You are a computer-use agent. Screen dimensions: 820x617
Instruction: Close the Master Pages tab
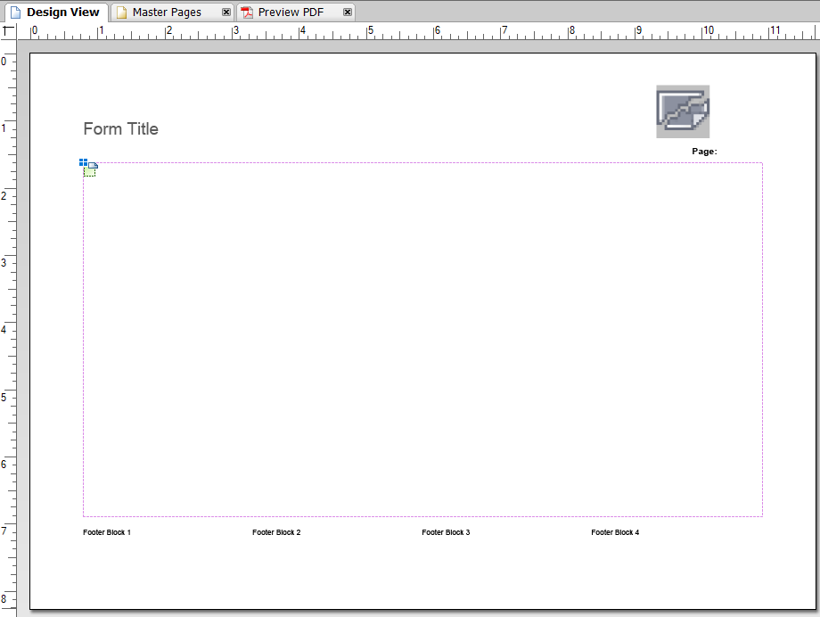coord(225,12)
